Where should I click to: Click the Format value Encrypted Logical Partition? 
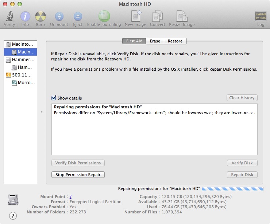[95, 202]
